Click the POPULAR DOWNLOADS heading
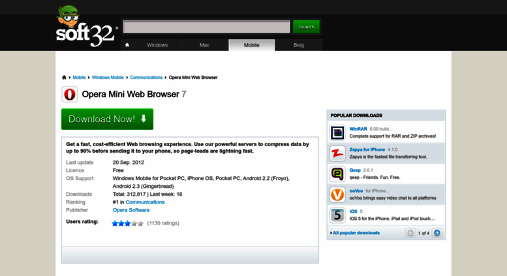 [356, 115]
